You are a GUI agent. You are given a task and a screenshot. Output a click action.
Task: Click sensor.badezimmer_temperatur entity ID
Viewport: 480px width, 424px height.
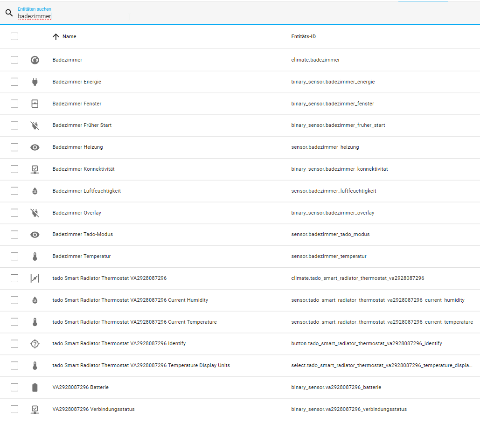coord(329,256)
